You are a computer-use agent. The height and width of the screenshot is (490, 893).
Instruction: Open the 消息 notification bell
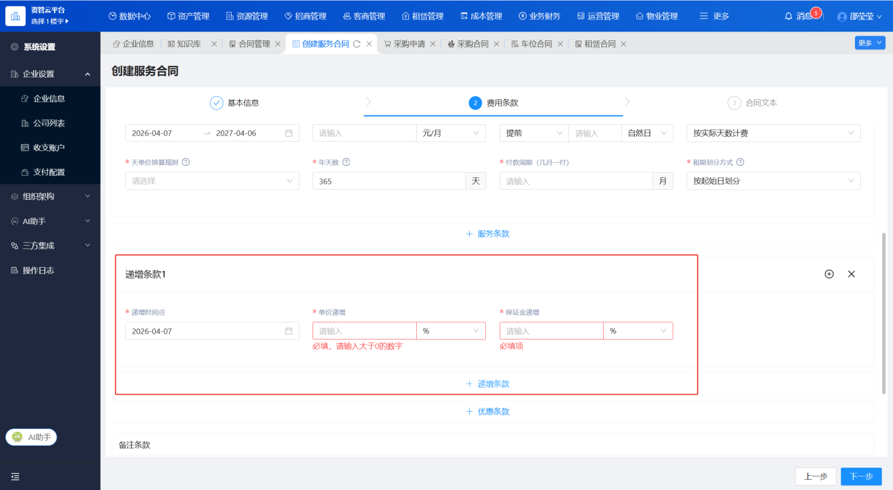point(789,16)
